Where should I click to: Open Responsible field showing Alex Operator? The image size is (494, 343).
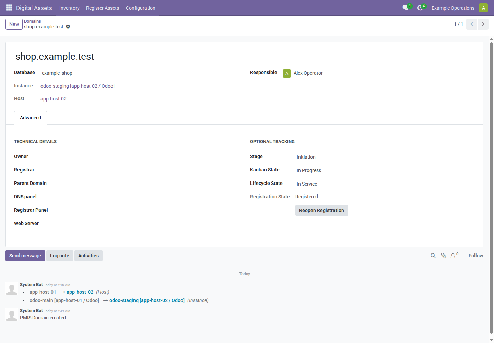[x=308, y=73]
